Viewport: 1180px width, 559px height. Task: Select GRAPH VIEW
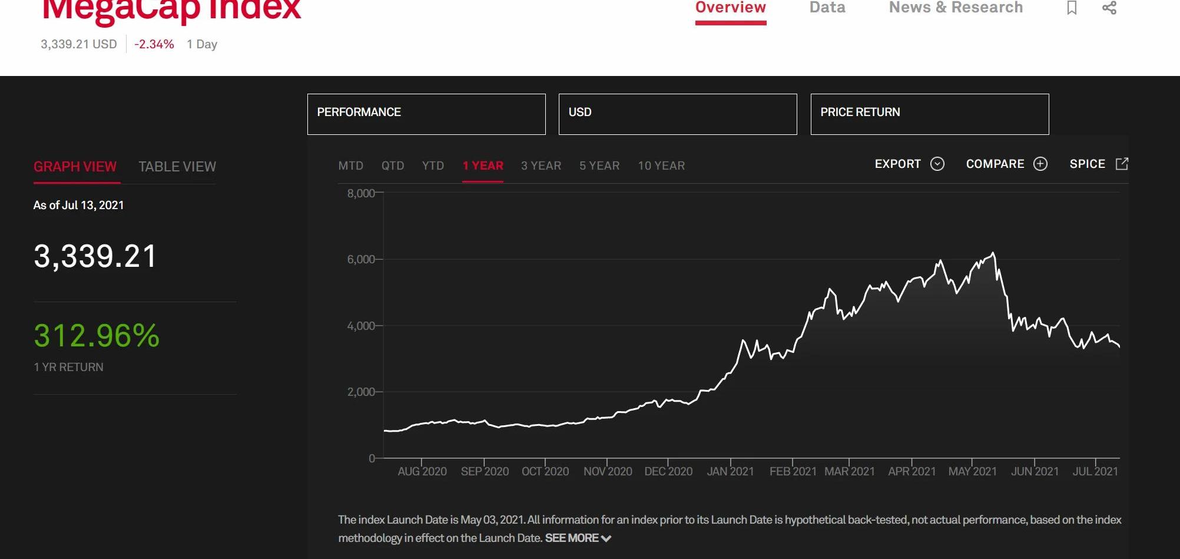click(x=75, y=167)
